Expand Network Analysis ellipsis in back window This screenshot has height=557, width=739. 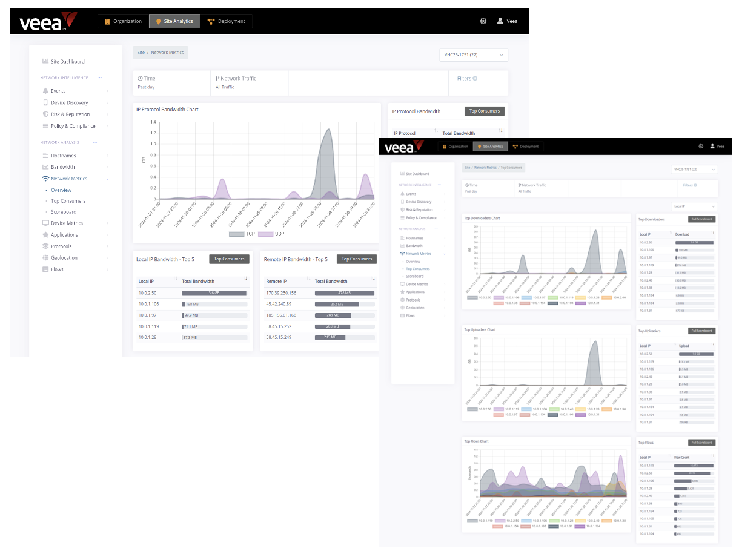[x=94, y=142]
